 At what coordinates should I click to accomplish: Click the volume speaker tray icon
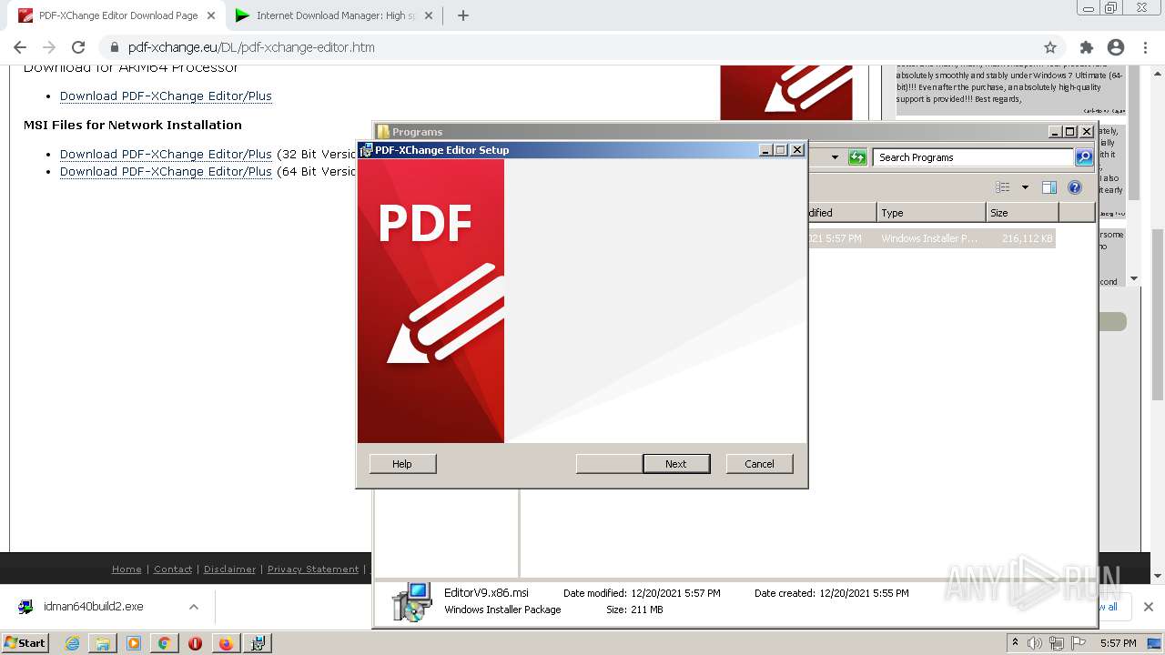(x=1035, y=643)
